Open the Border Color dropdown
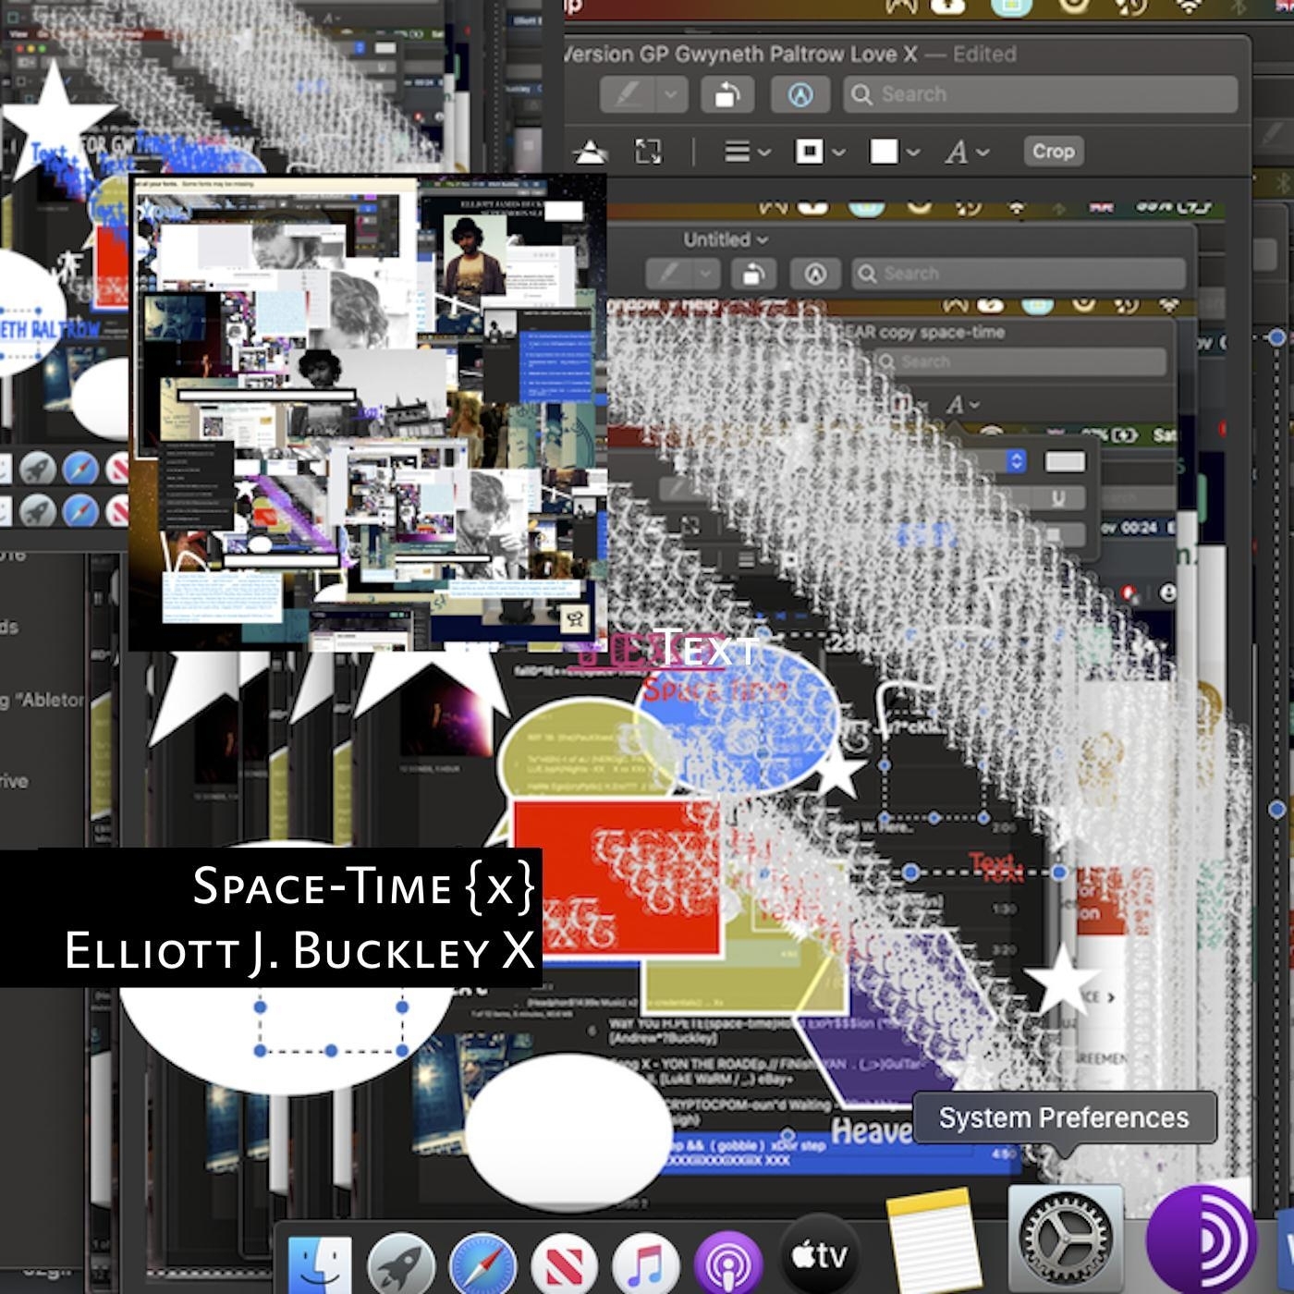The height and width of the screenshot is (1294, 1294). (x=820, y=152)
